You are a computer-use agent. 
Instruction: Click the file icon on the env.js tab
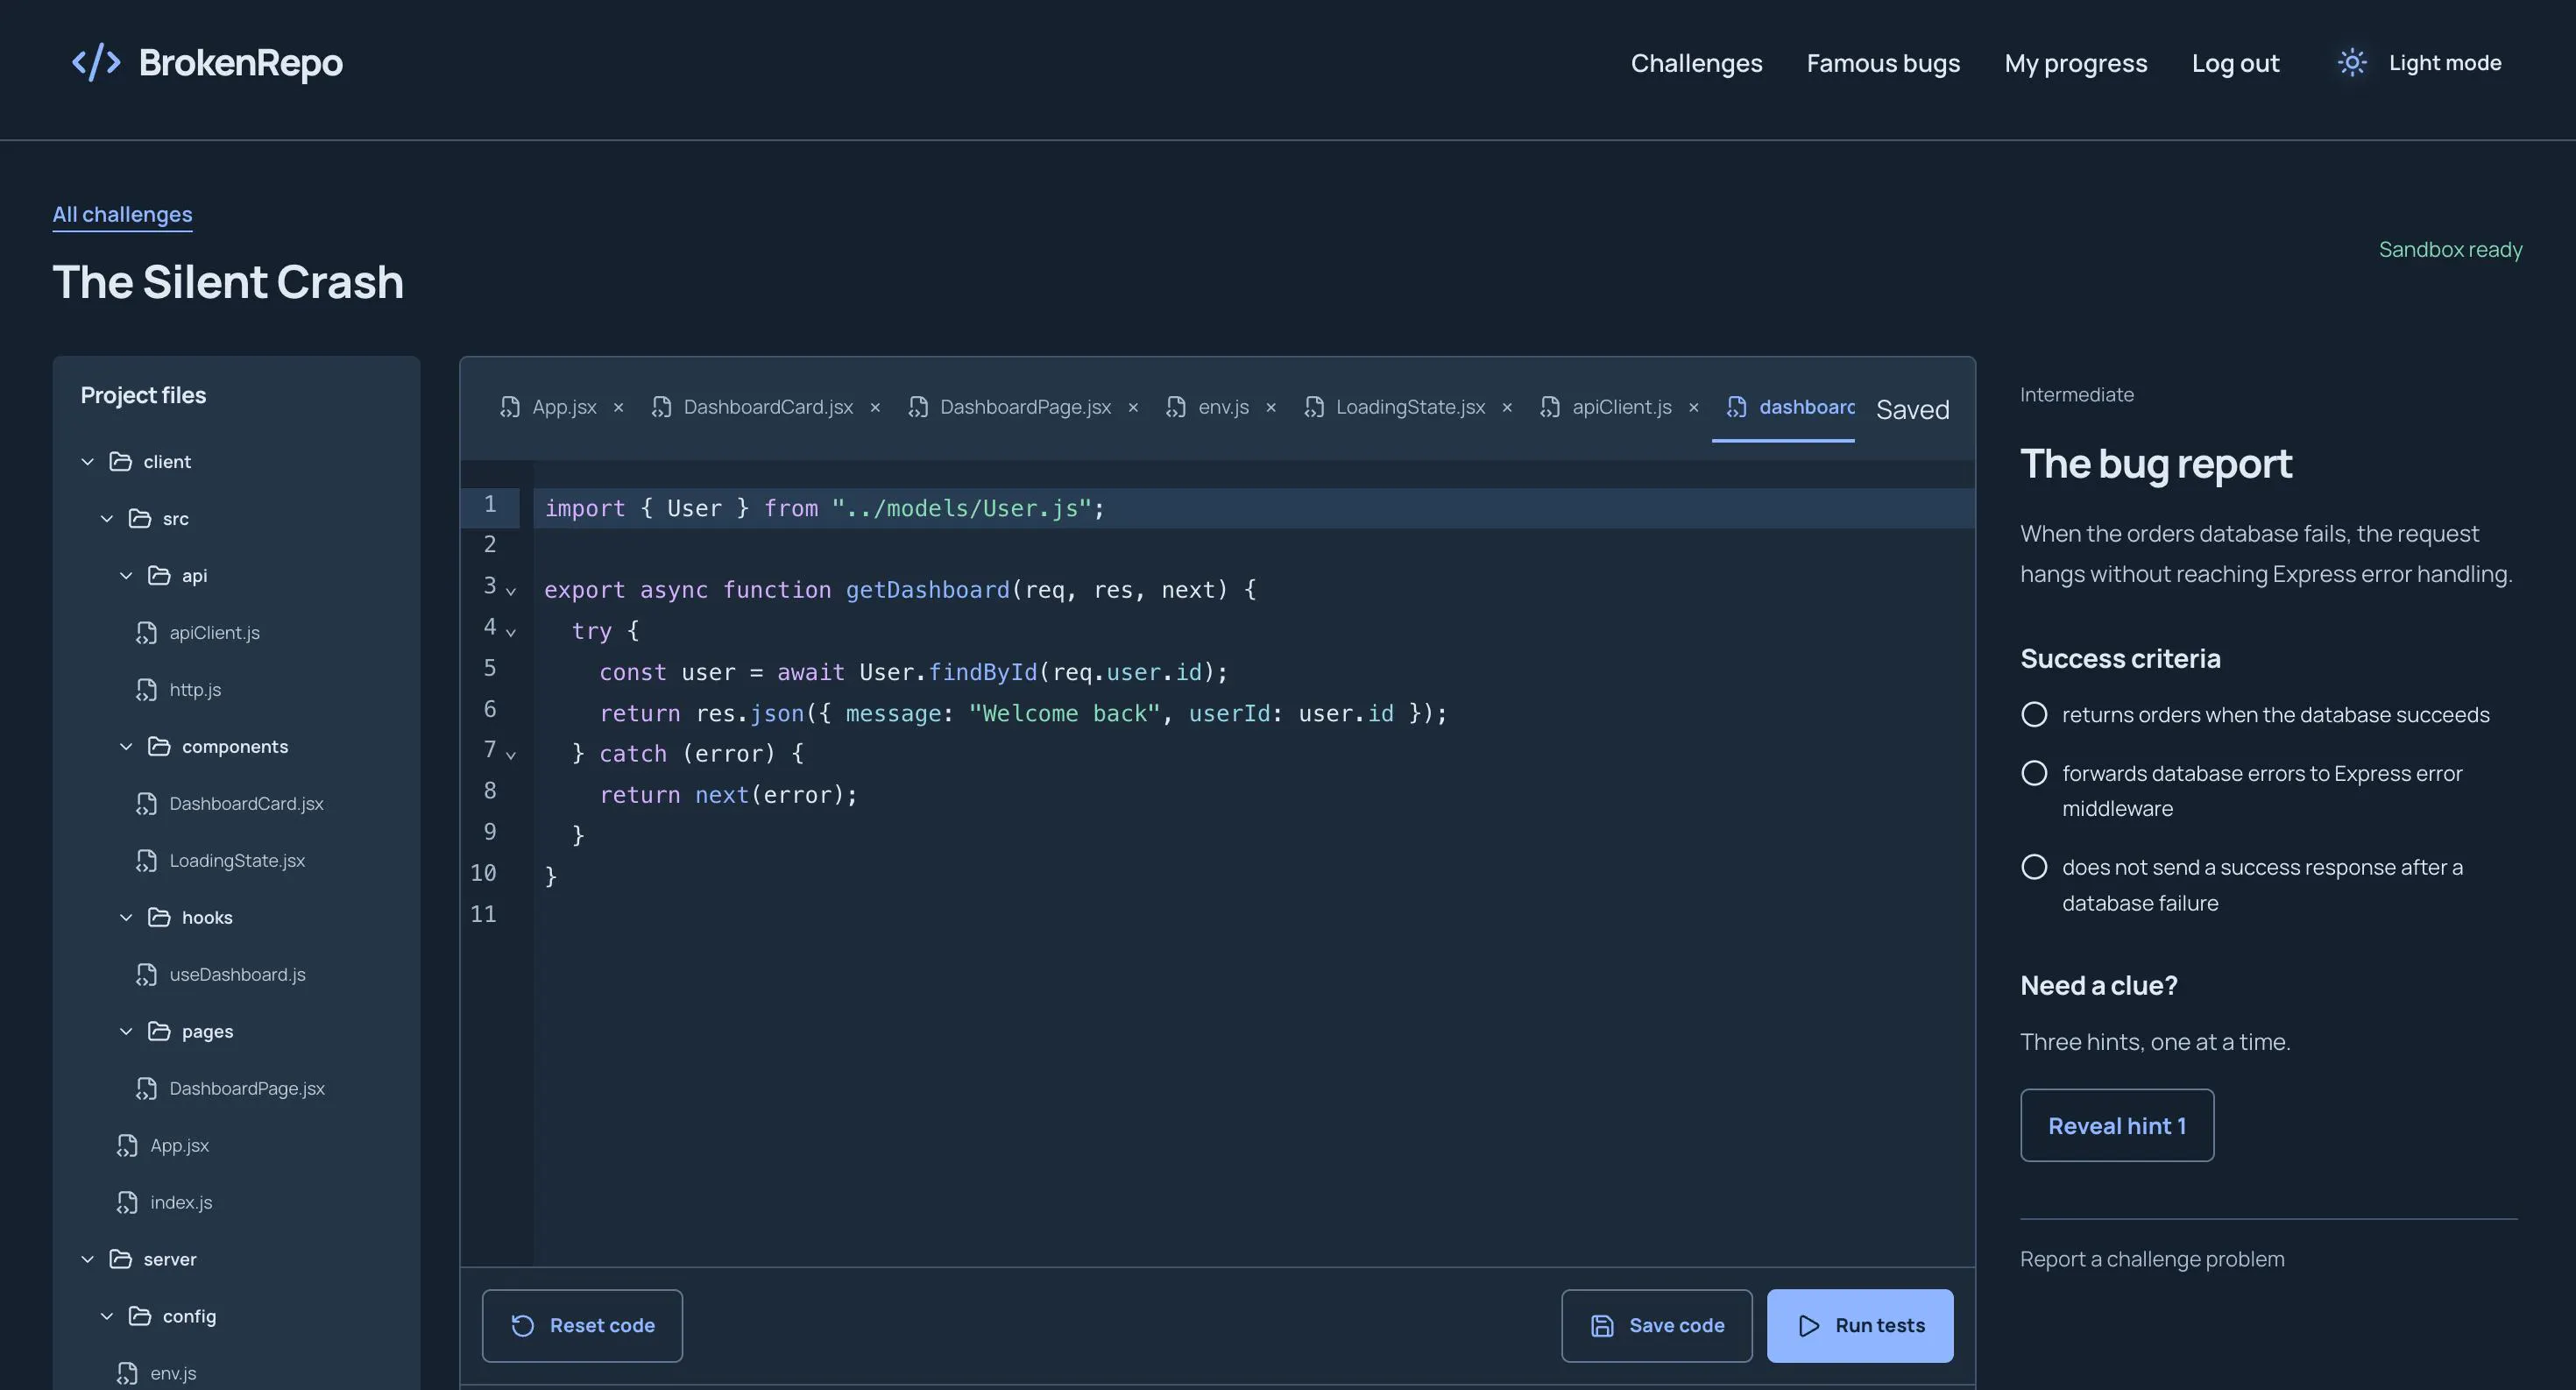pos(1176,407)
